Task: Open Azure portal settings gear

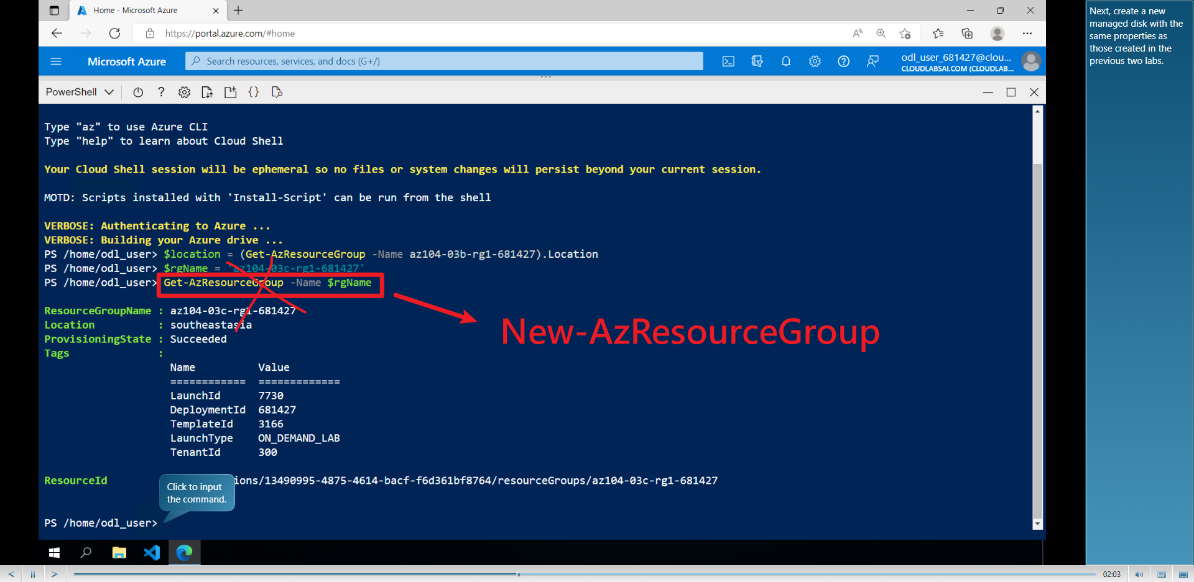Action: coord(815,61)
